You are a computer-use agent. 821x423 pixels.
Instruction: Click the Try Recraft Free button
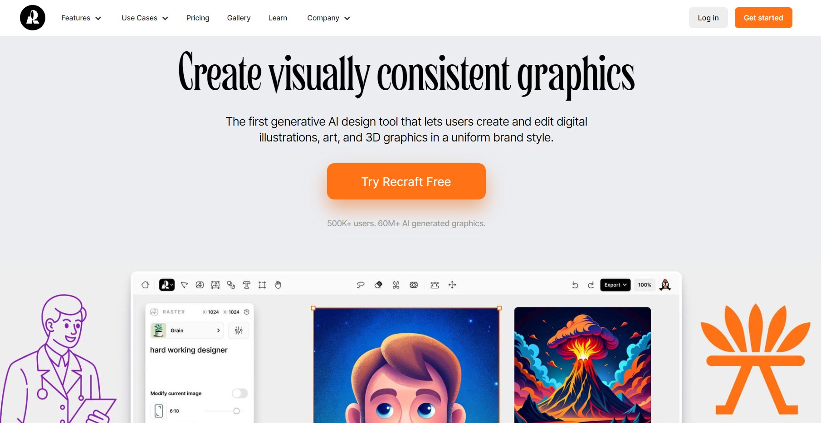pos(406,181)
